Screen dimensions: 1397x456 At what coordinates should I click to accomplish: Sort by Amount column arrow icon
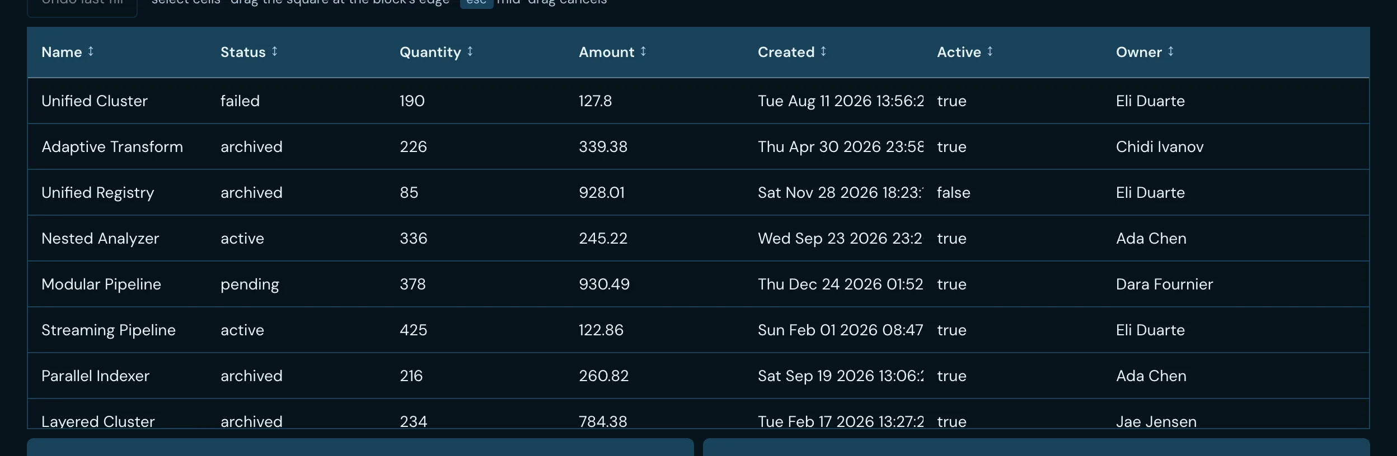644,51
